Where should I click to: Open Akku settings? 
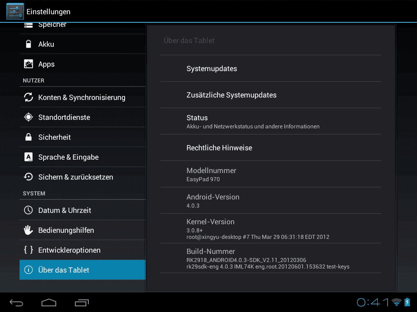82,44
